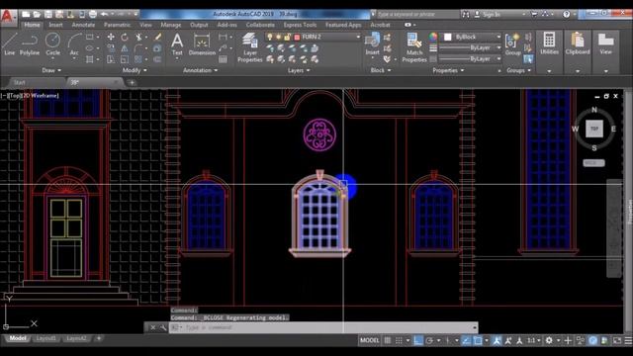Expand the Annotation panel dropdown

pos(200,70)
